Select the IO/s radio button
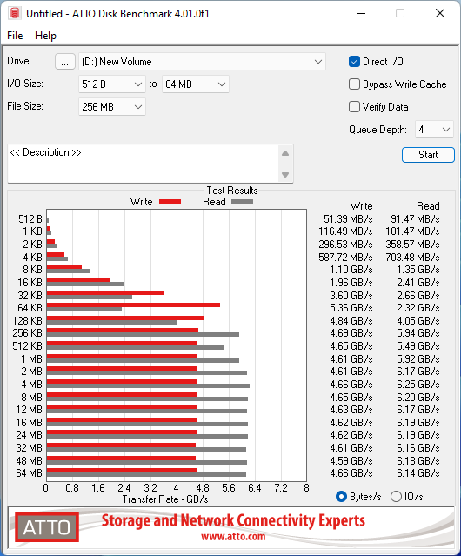The width and height of the screenshot is (461, 556). [396, 497]
